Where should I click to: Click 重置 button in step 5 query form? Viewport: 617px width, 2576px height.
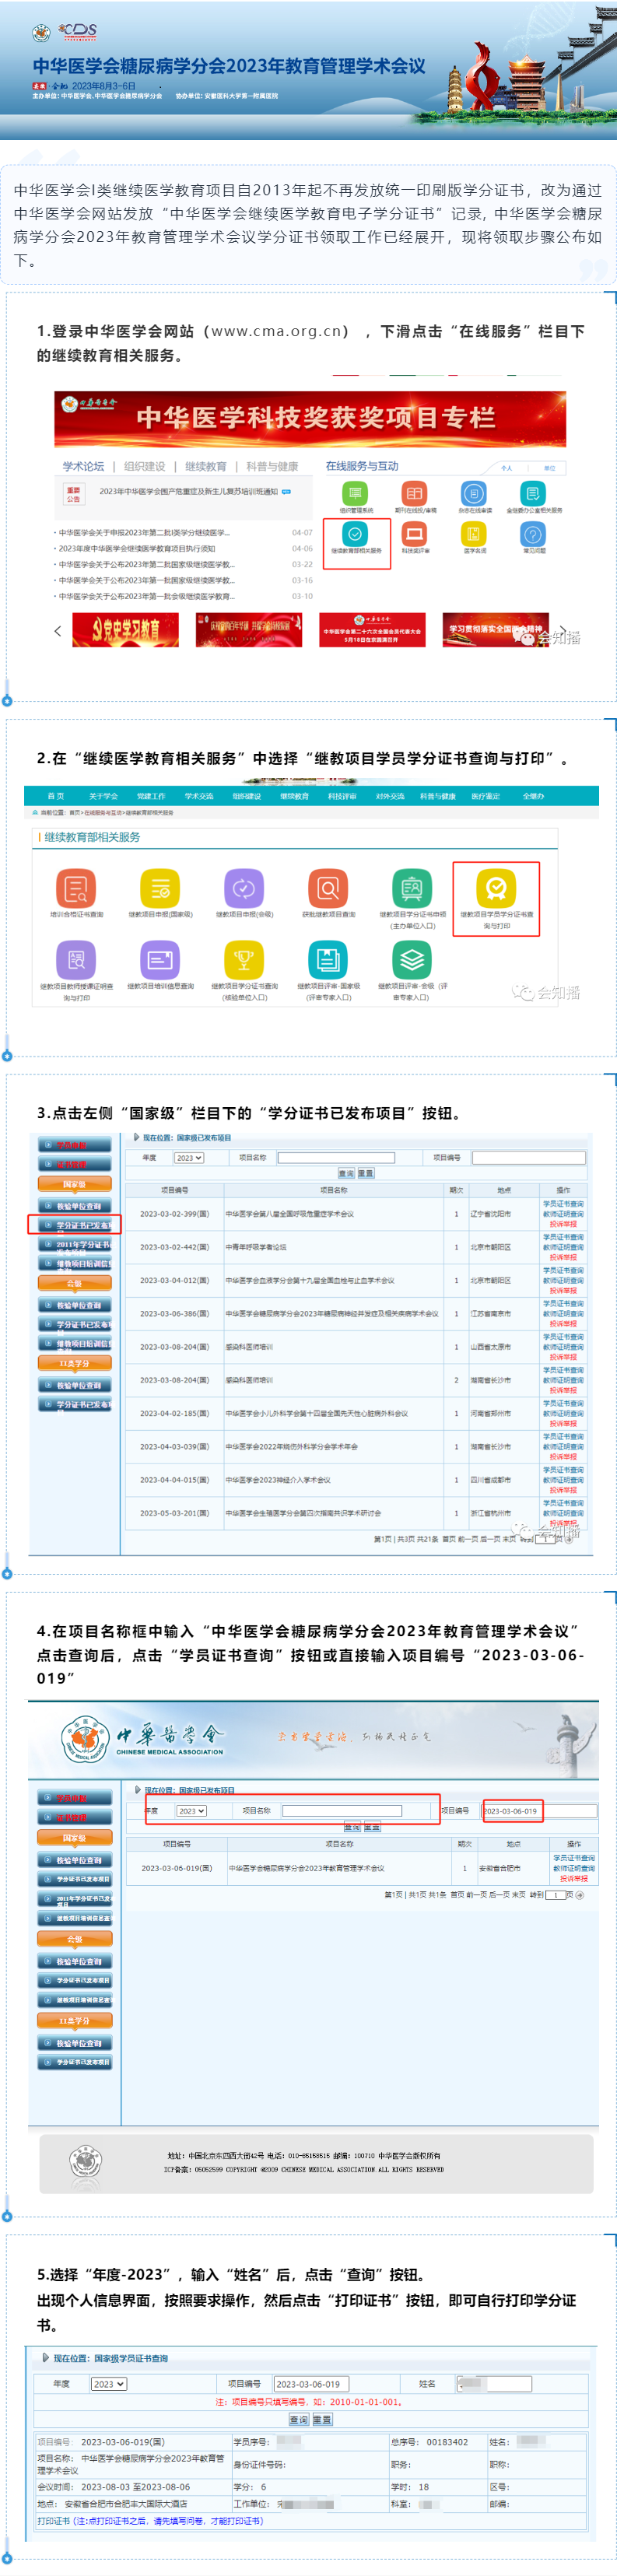[322, 2420]
